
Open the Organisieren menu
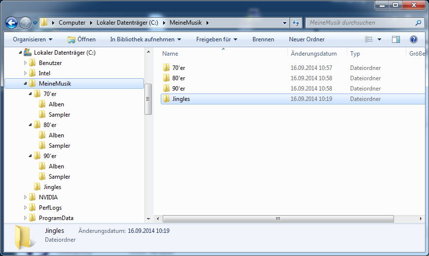pos(33,39)
